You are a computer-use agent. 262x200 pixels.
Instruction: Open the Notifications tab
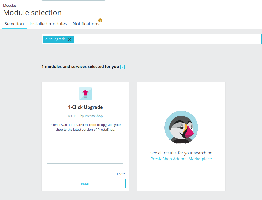[x=86, y=24]
